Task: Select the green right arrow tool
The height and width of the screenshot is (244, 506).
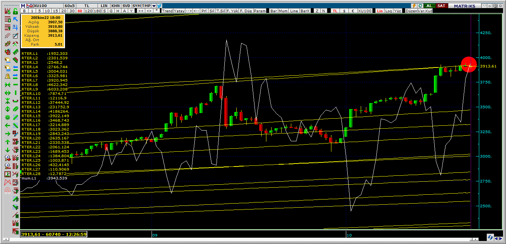Action: pos(7,133)
